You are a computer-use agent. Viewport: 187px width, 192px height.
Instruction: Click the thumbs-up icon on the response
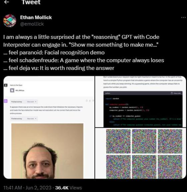(x=90, y=100)
